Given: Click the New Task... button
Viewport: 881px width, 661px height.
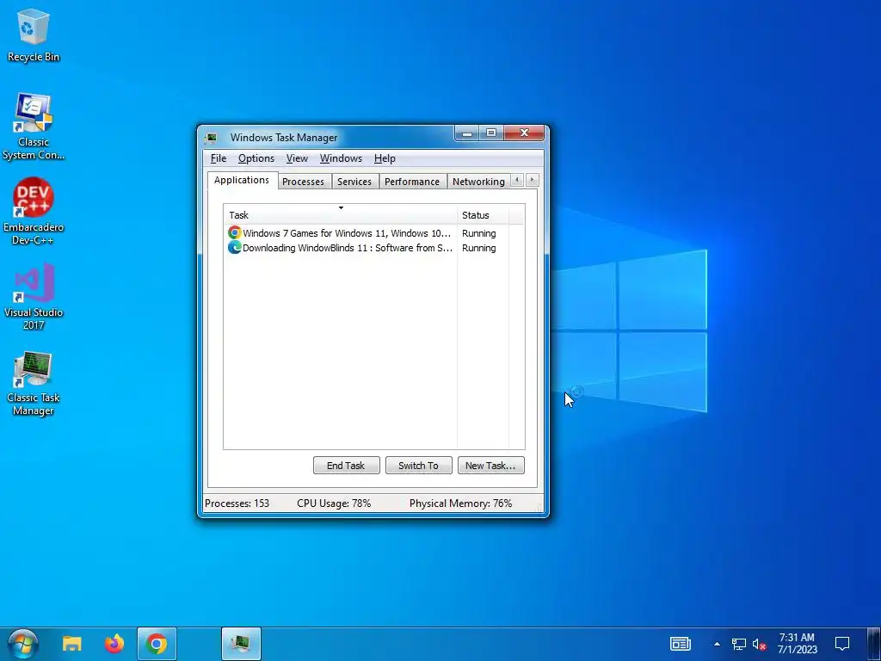Looking at the screenshot, I should [x=490, y=466].
